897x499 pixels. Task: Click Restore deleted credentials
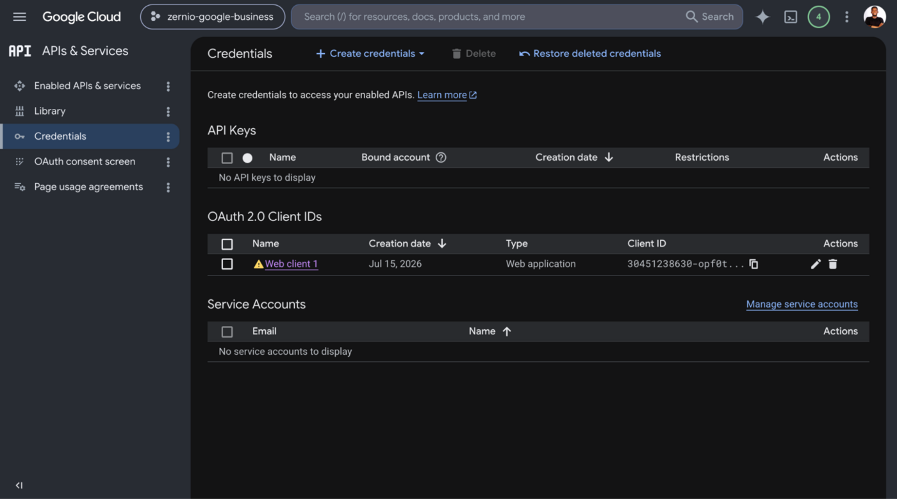click(589, 54)
